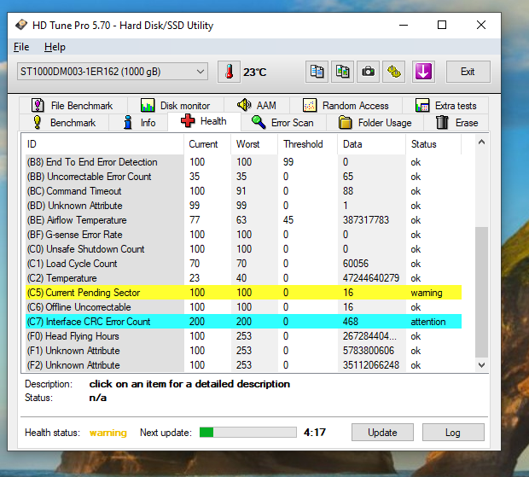
Task: Select the (BE) Airflow Temperature row
Action: pos(243,220)
